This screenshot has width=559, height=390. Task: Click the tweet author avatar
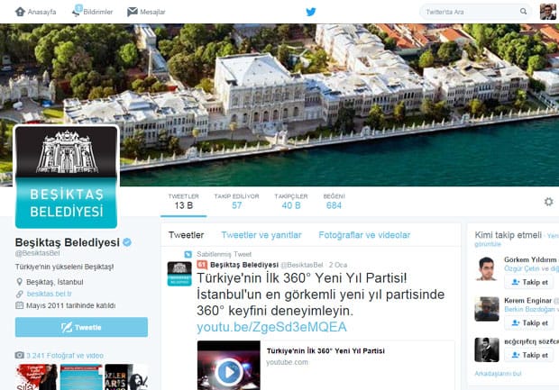179,274
